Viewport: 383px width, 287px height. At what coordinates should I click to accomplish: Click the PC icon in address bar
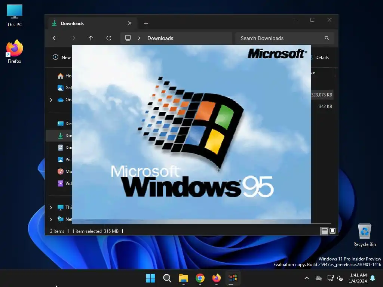[x=128, y=38]
